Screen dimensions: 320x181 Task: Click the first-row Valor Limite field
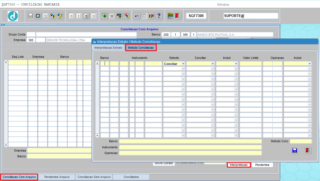pyautogui.click(x=251, y=64)
